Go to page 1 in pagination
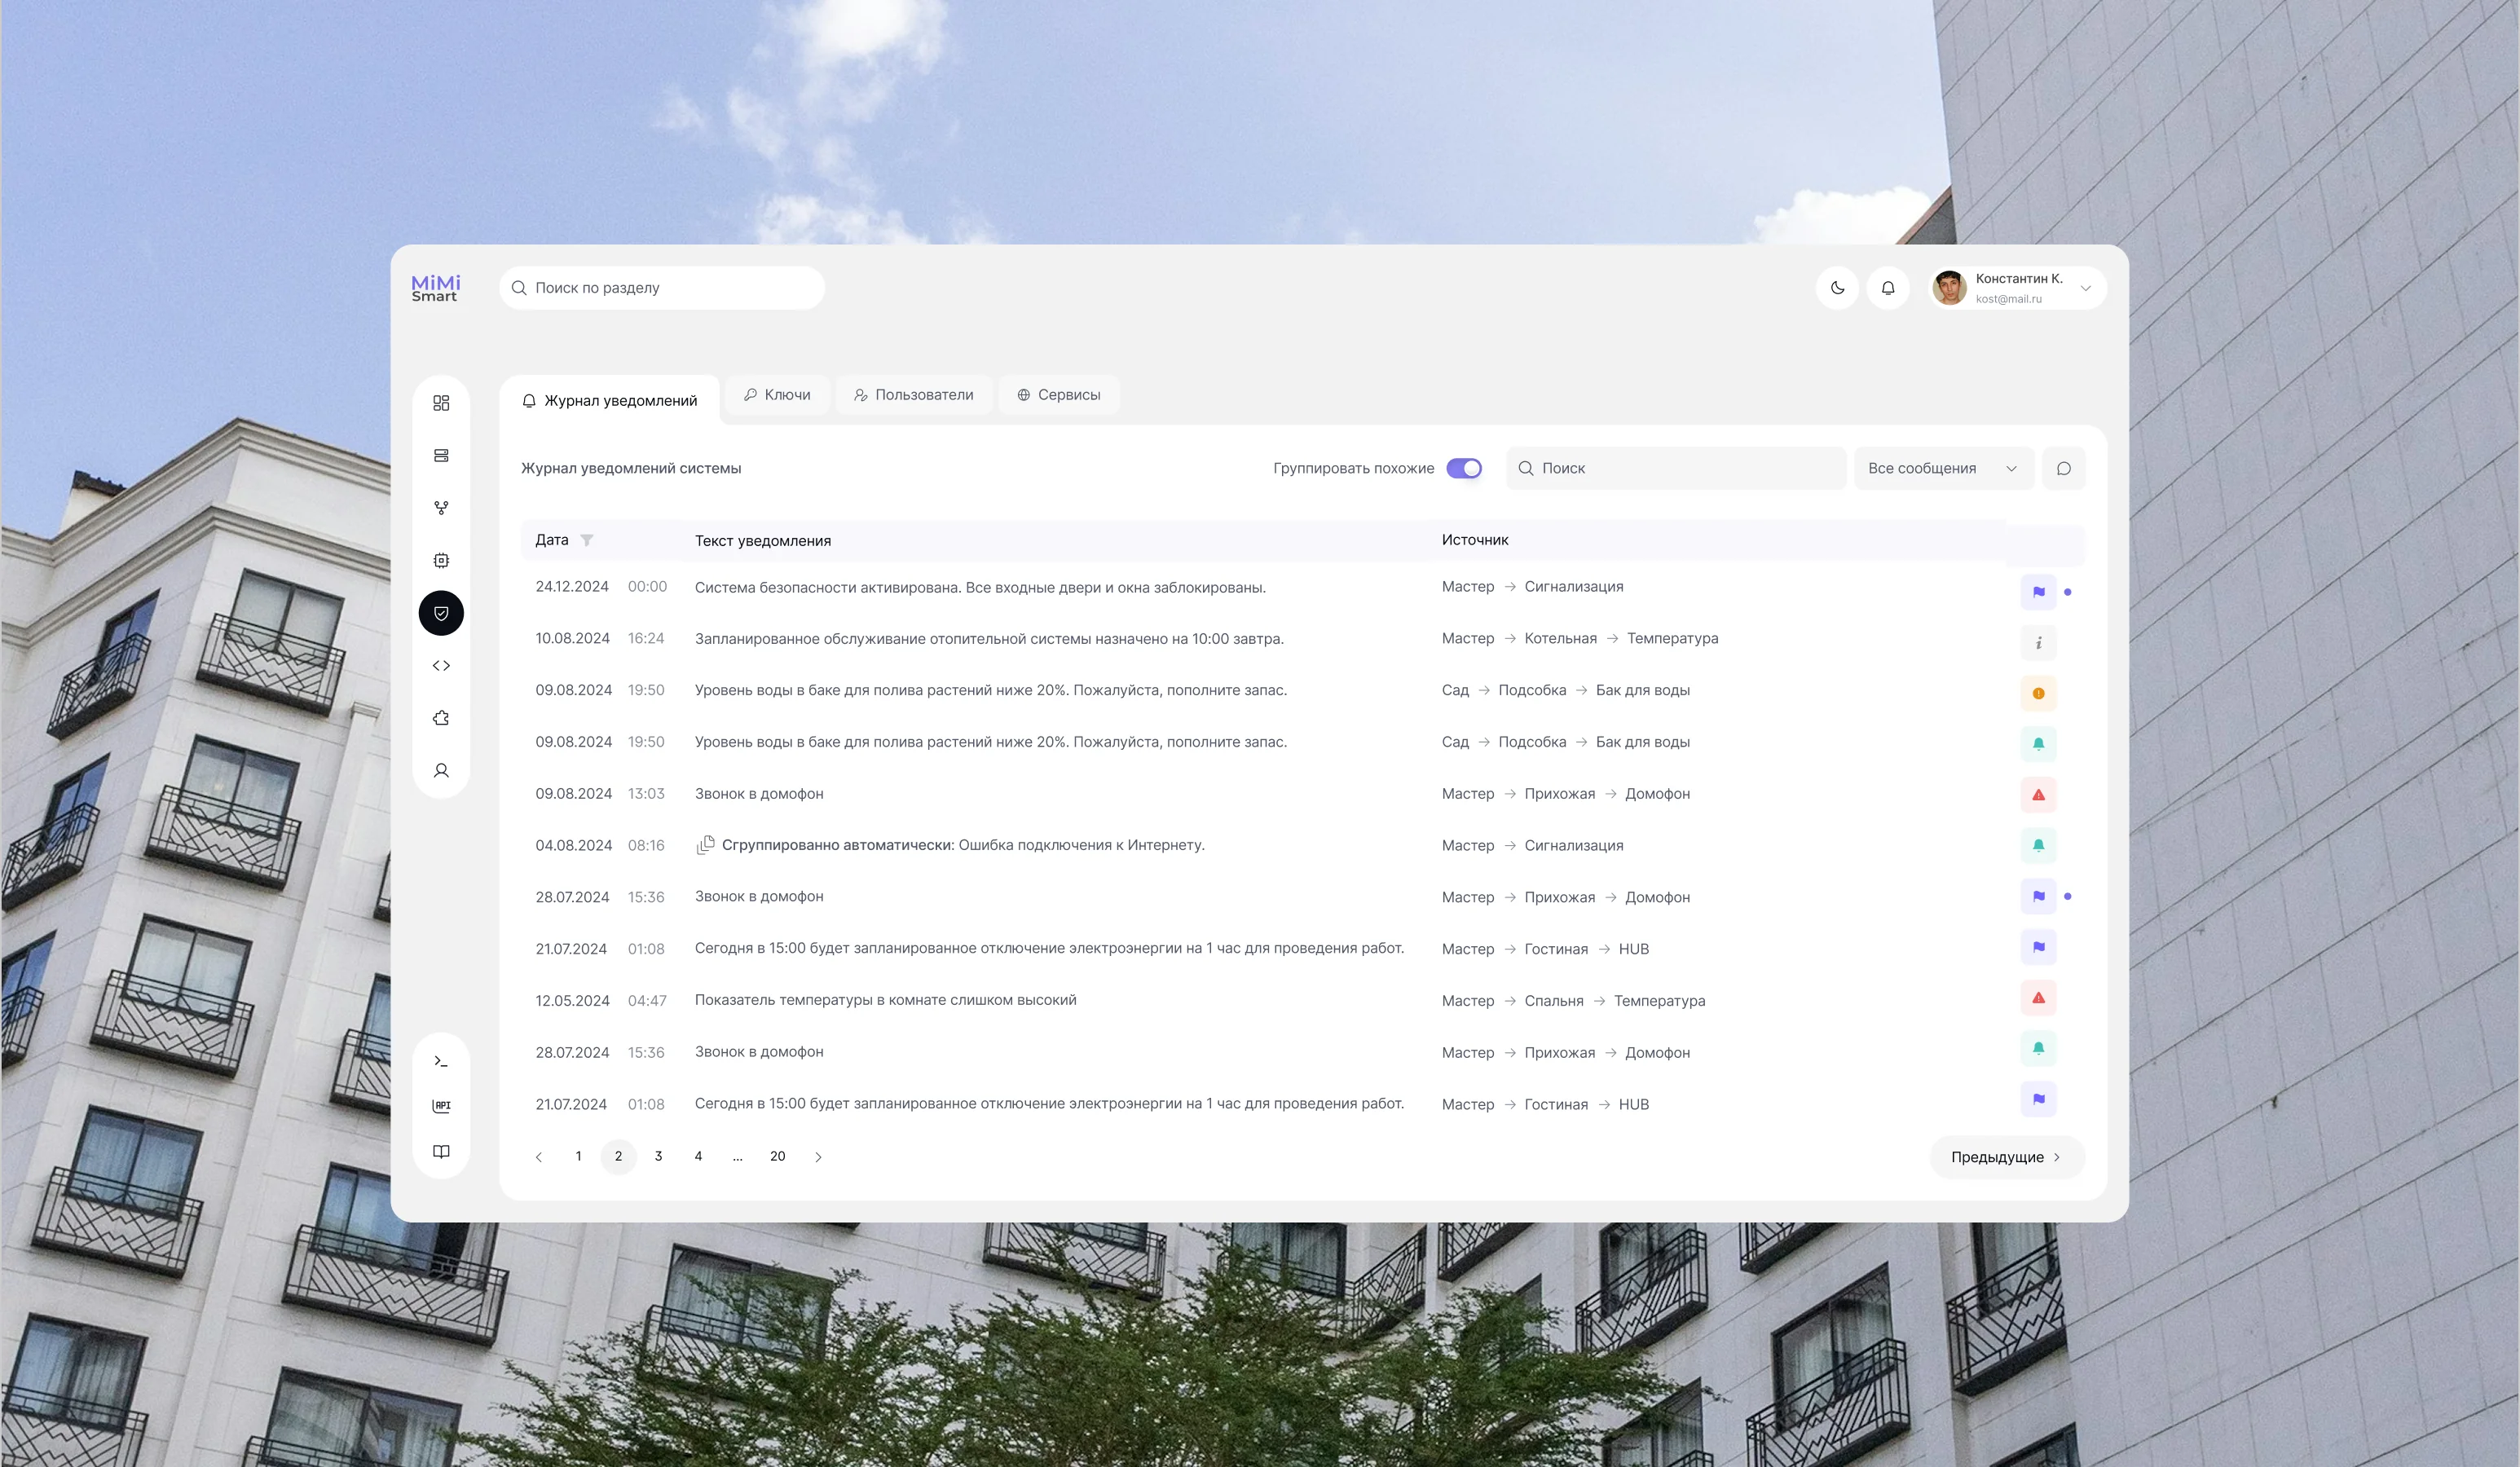 click(x=578, y=1156)
